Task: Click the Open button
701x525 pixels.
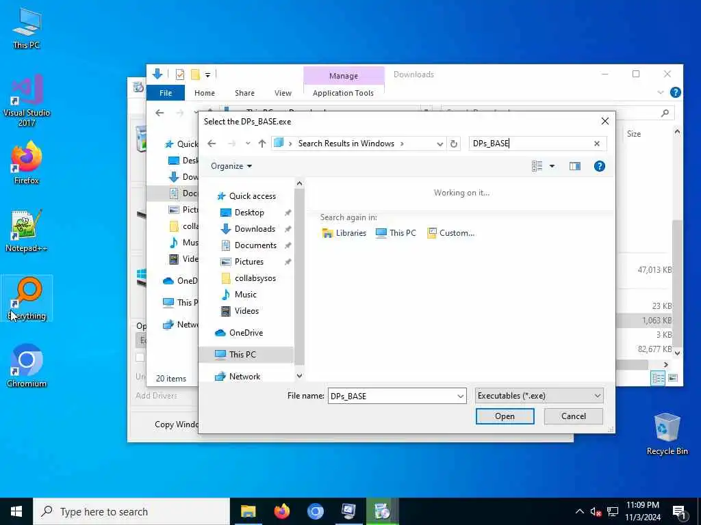Action: coord(505,416)
